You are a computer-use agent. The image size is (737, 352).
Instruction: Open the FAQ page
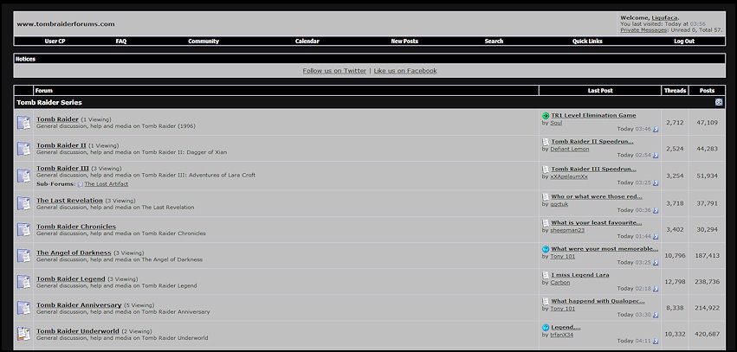tap(121, 42)
